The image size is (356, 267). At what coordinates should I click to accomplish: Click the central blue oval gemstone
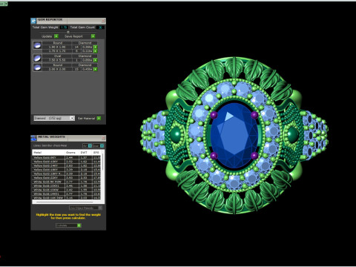pyautogui.click(x=234, y=136)
